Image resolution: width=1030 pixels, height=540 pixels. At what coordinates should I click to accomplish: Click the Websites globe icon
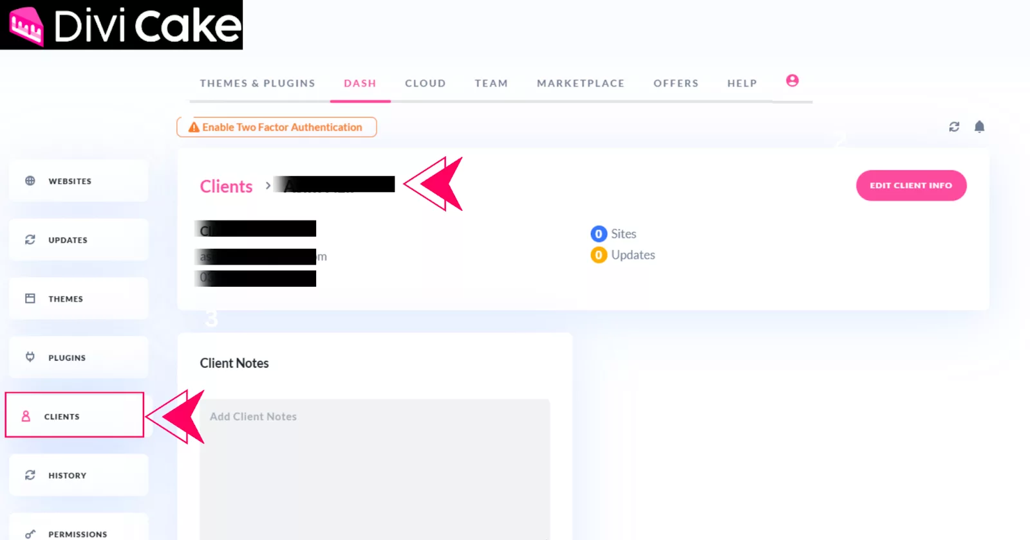(30, 181)
